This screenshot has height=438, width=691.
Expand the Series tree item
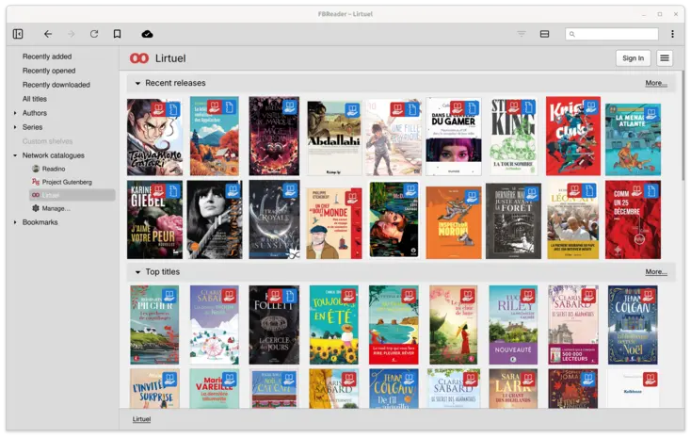click(x=15, y=127)
